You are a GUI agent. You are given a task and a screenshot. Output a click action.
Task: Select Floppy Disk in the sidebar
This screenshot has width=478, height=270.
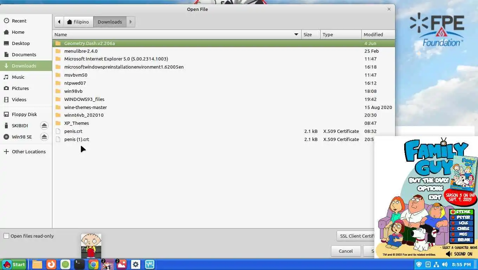(x=26, y=114)
